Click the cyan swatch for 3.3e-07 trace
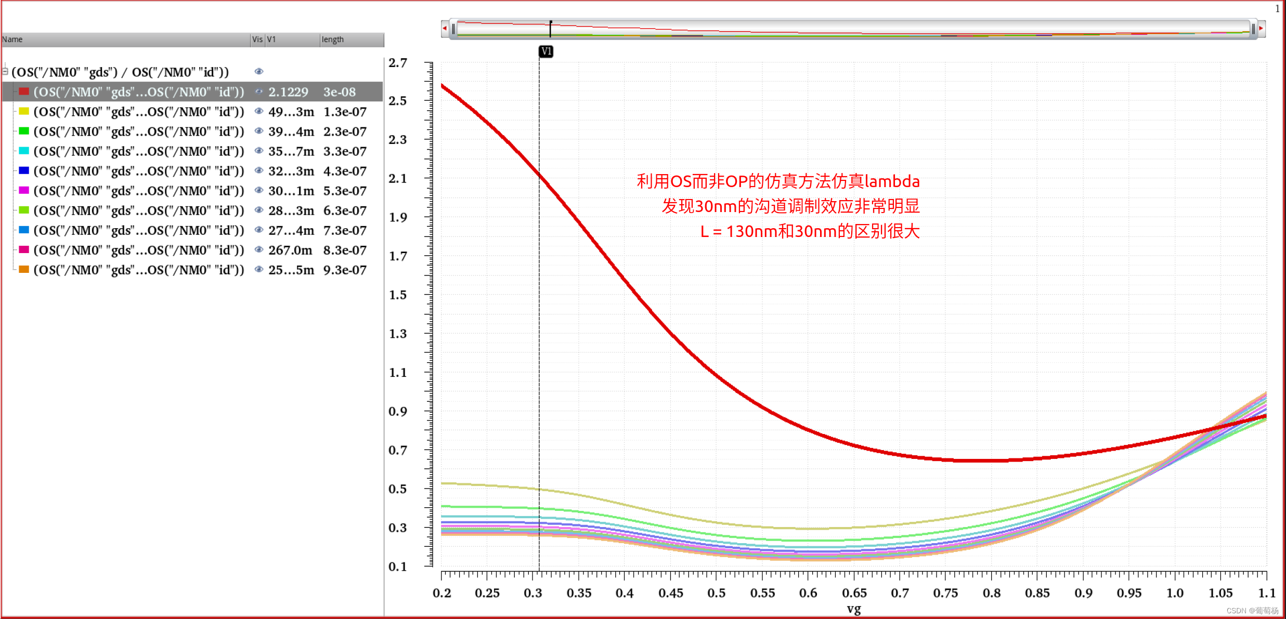The image size is (1286, 619). (23, 151)
